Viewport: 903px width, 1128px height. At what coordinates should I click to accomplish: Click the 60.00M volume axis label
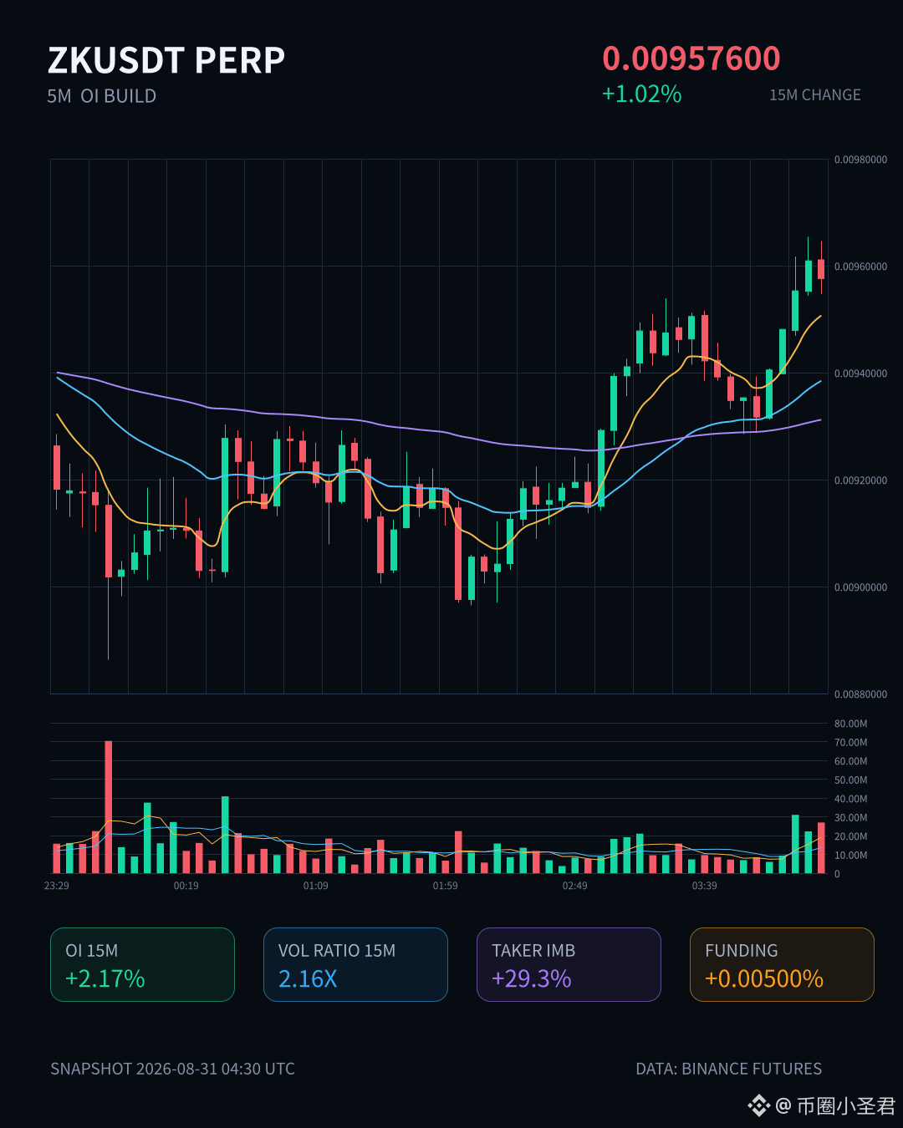(x=850, y=761)
